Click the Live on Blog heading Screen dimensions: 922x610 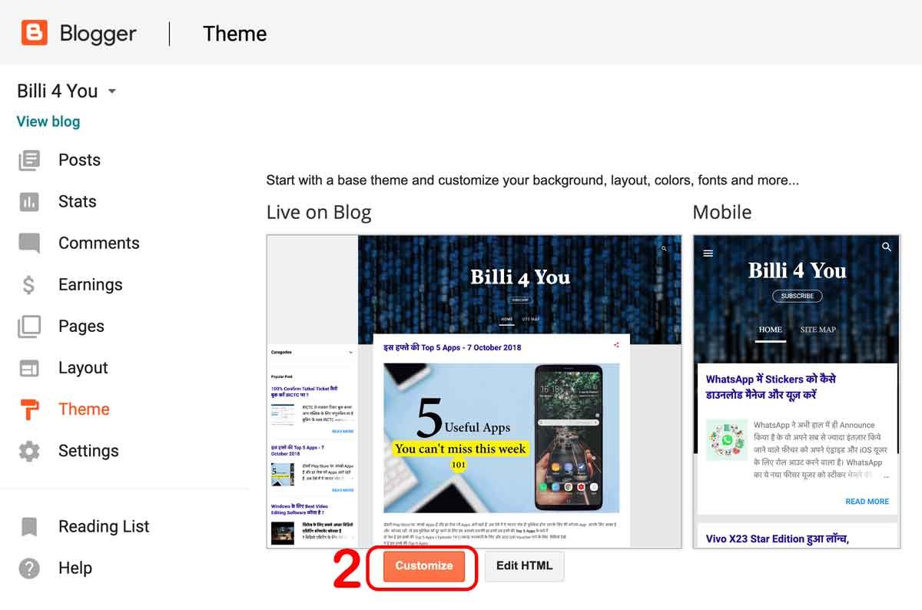pos(319,213)
